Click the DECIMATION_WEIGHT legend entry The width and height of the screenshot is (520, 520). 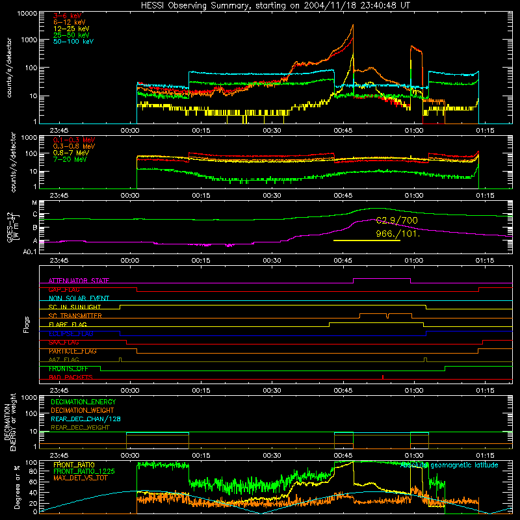click(x=83, y=410)
